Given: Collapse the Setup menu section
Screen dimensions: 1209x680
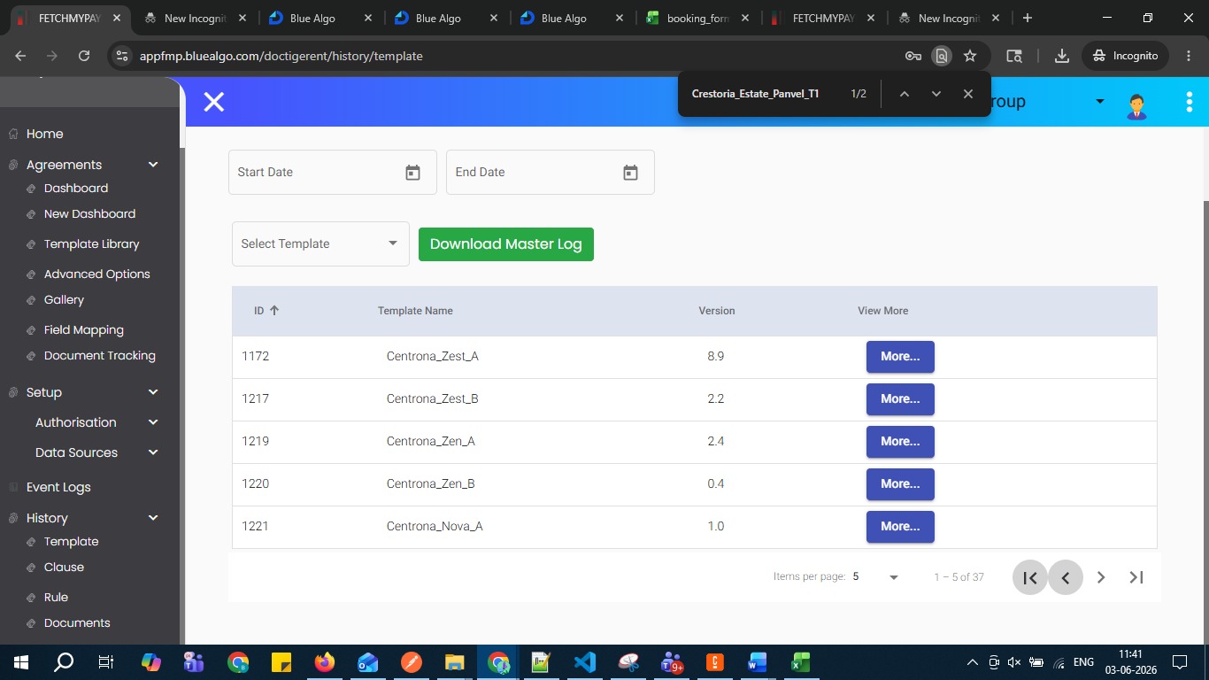Looking at the screenshot, I should coord(153,392).
